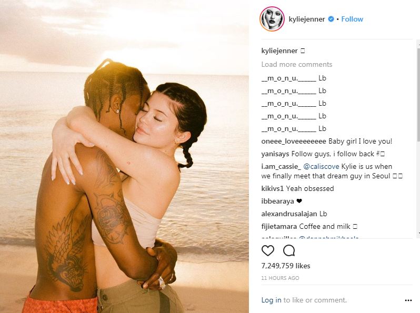This screenshot has height=313, width=420.
Task: Open ibbearaya commenter profile
Action: pos(277,201)
